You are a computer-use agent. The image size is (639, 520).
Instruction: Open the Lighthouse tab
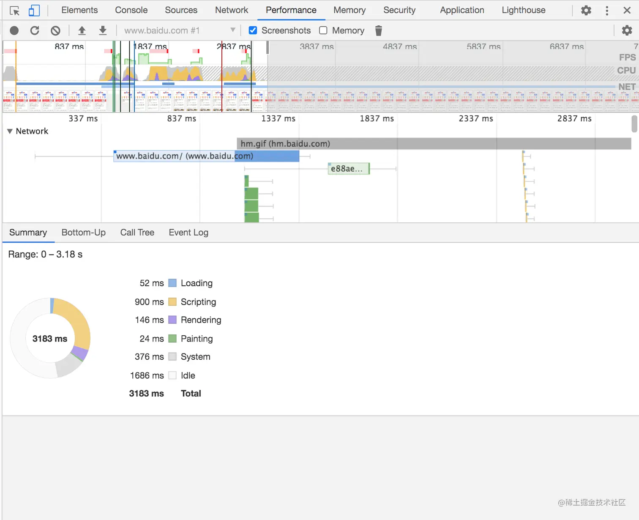pos(524,10)
